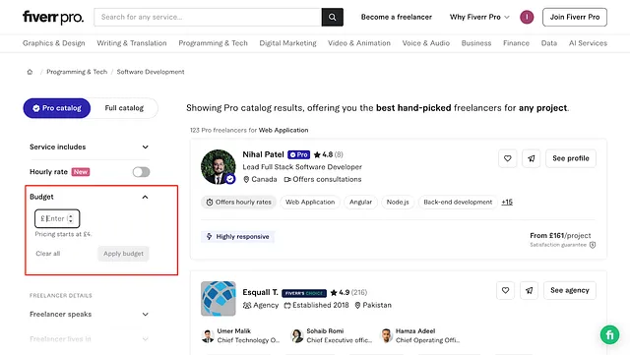Open Programming & Tech category
The image size is (630, 355).
coord(213,43)
